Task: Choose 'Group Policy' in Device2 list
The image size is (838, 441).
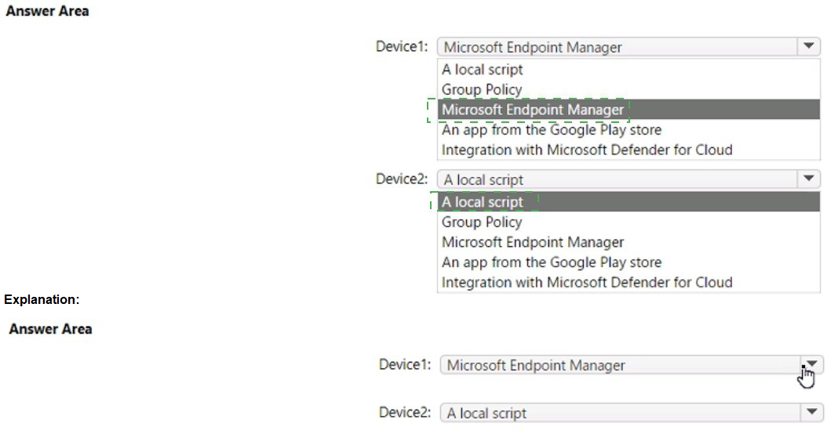Action: pos(628,222)
